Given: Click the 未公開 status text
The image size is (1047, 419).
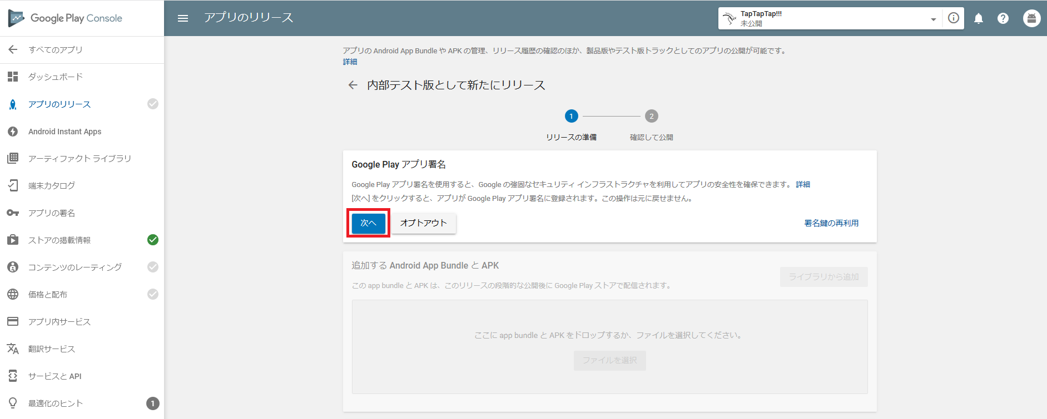Looking at the screenshot, I should (x=751, y=24).
